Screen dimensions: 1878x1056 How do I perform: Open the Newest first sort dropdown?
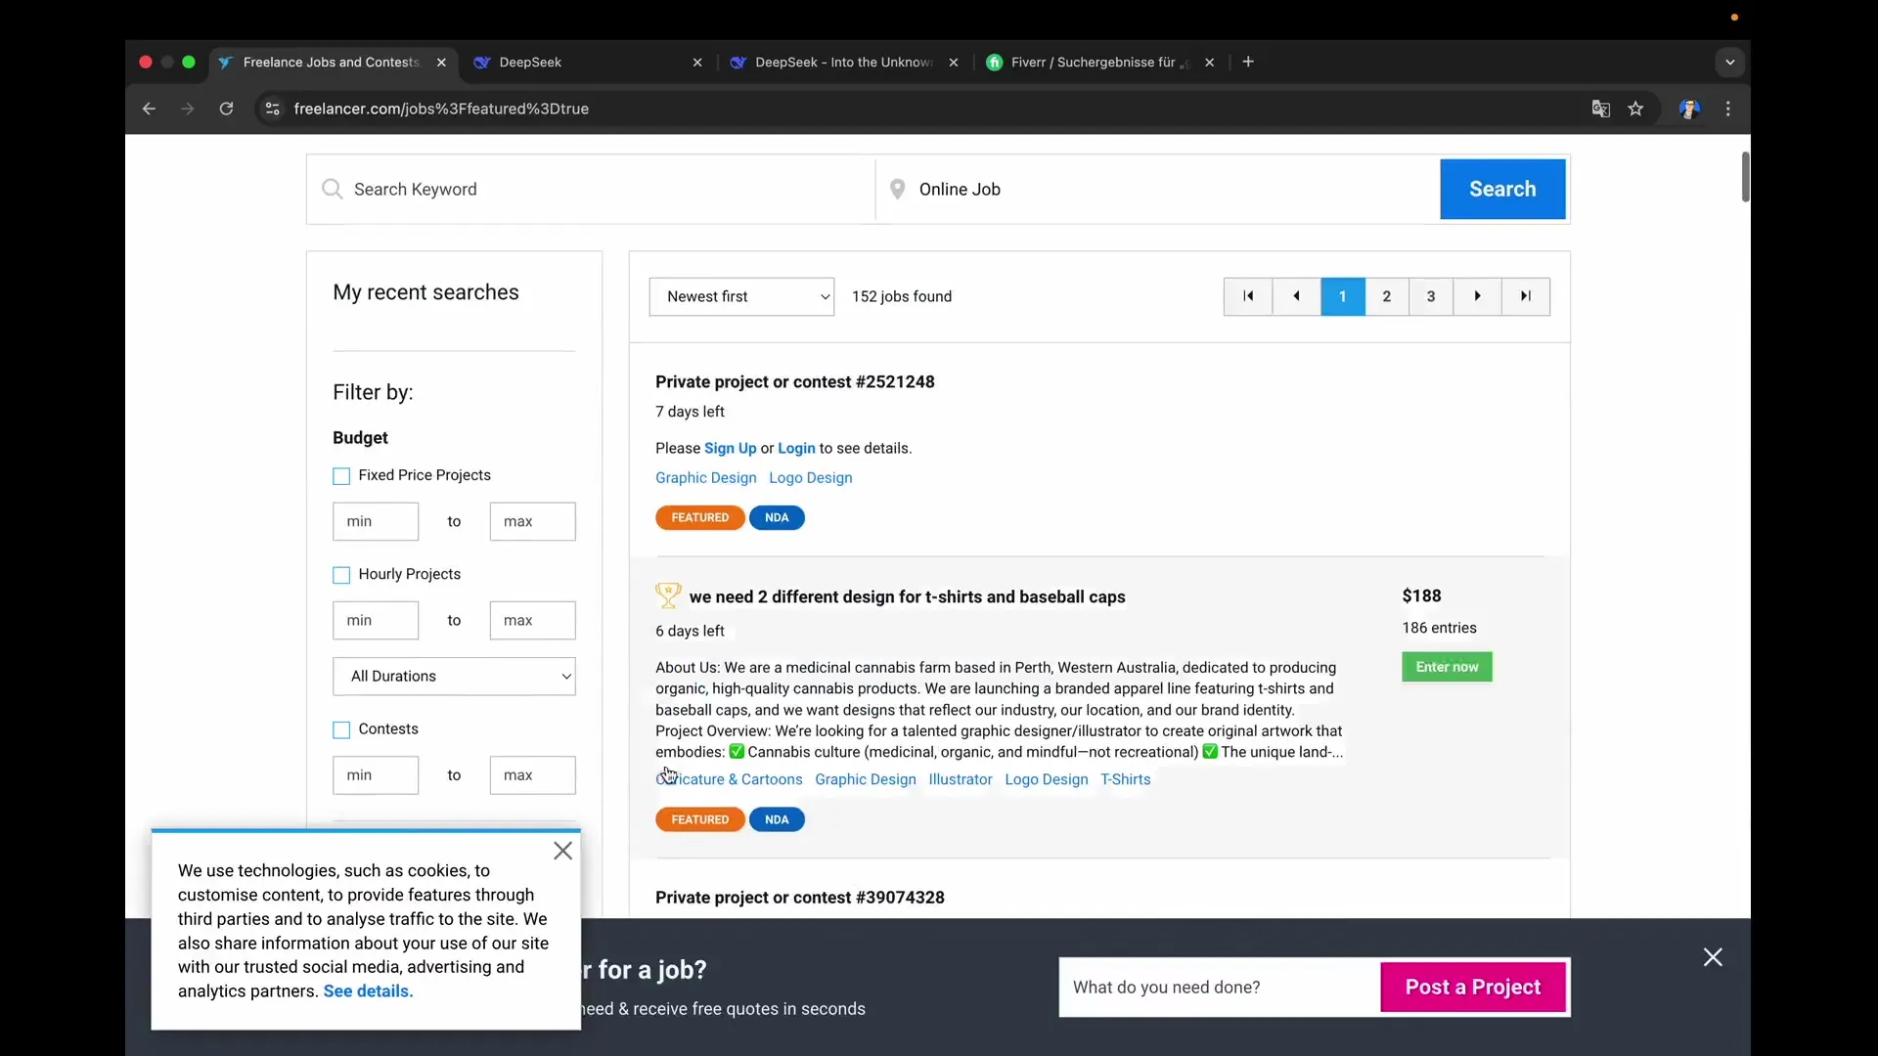coord(741,296)
